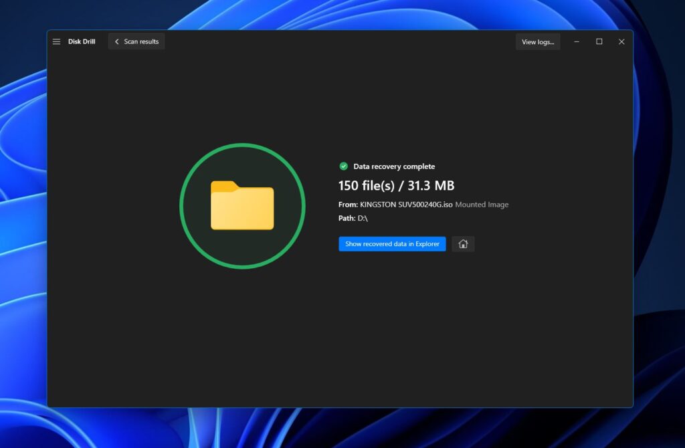Open the View logs dialog

538,41
